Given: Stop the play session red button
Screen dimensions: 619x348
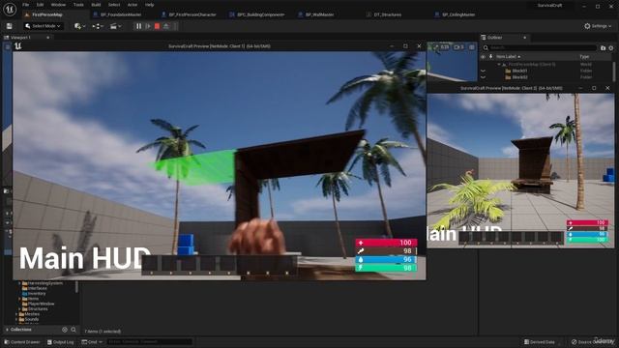Looking at the screenshot, I should (157, 26).
